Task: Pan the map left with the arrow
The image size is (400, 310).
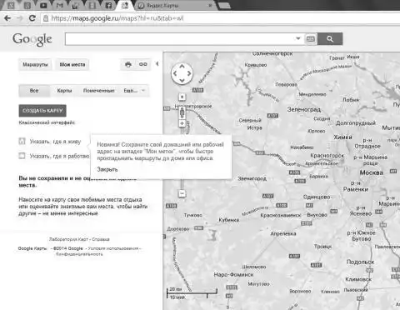Action: 175,73
